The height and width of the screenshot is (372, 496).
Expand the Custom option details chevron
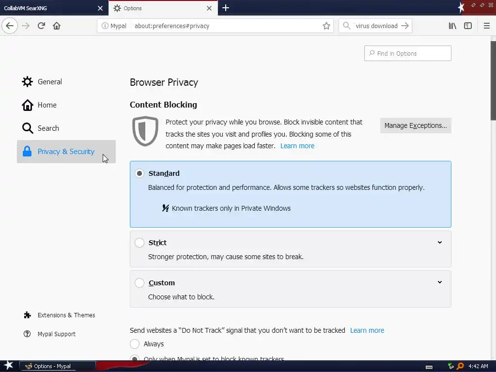440,282
